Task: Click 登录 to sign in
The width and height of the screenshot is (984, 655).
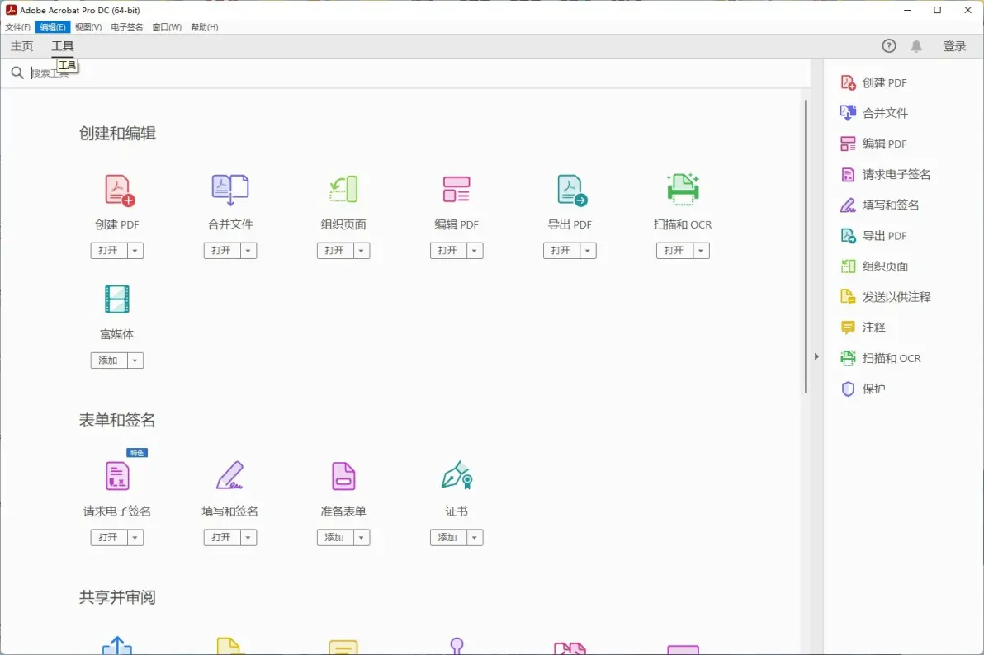Action: click(954, 46)
